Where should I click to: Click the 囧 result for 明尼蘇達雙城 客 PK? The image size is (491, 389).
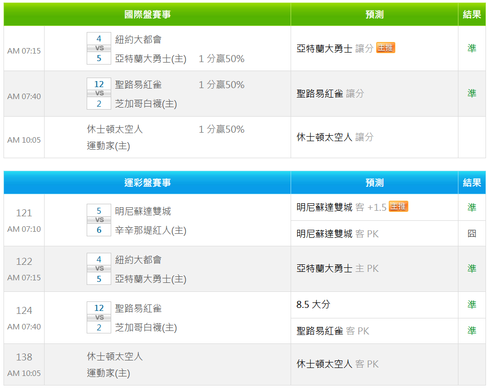pos(472,233)
